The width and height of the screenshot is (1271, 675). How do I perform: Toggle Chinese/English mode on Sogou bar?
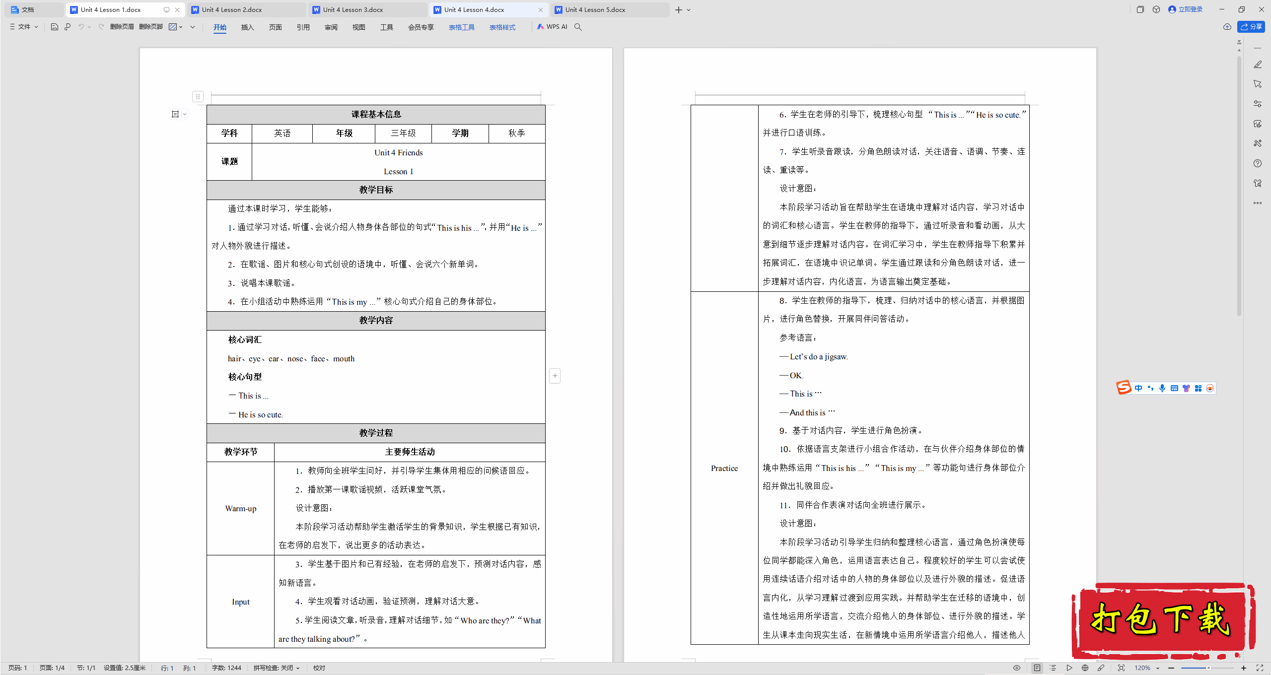pos(1138,388)
